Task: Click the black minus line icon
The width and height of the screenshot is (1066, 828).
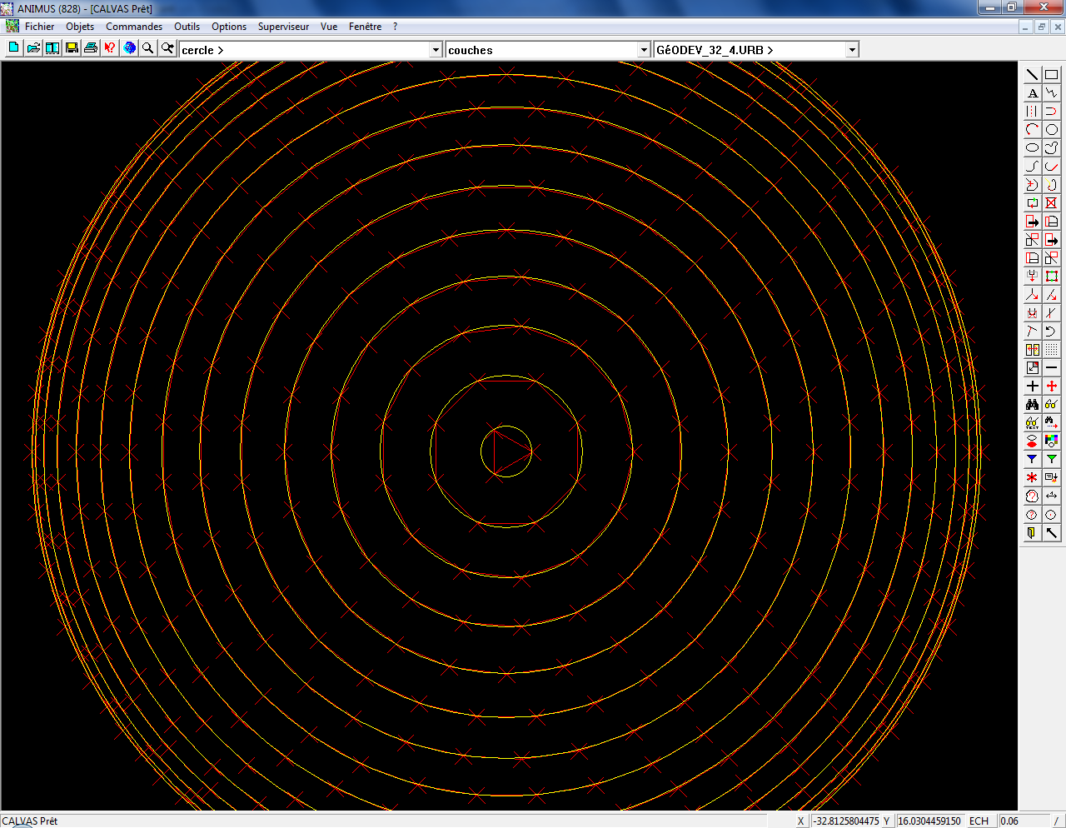Action: click(1052, 368)
